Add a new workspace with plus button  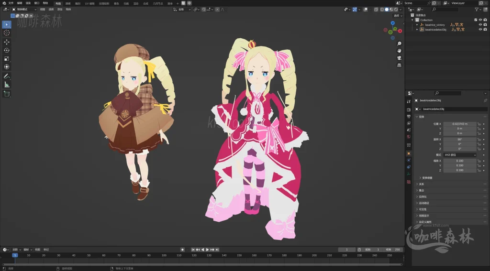[x=178, y=3]
